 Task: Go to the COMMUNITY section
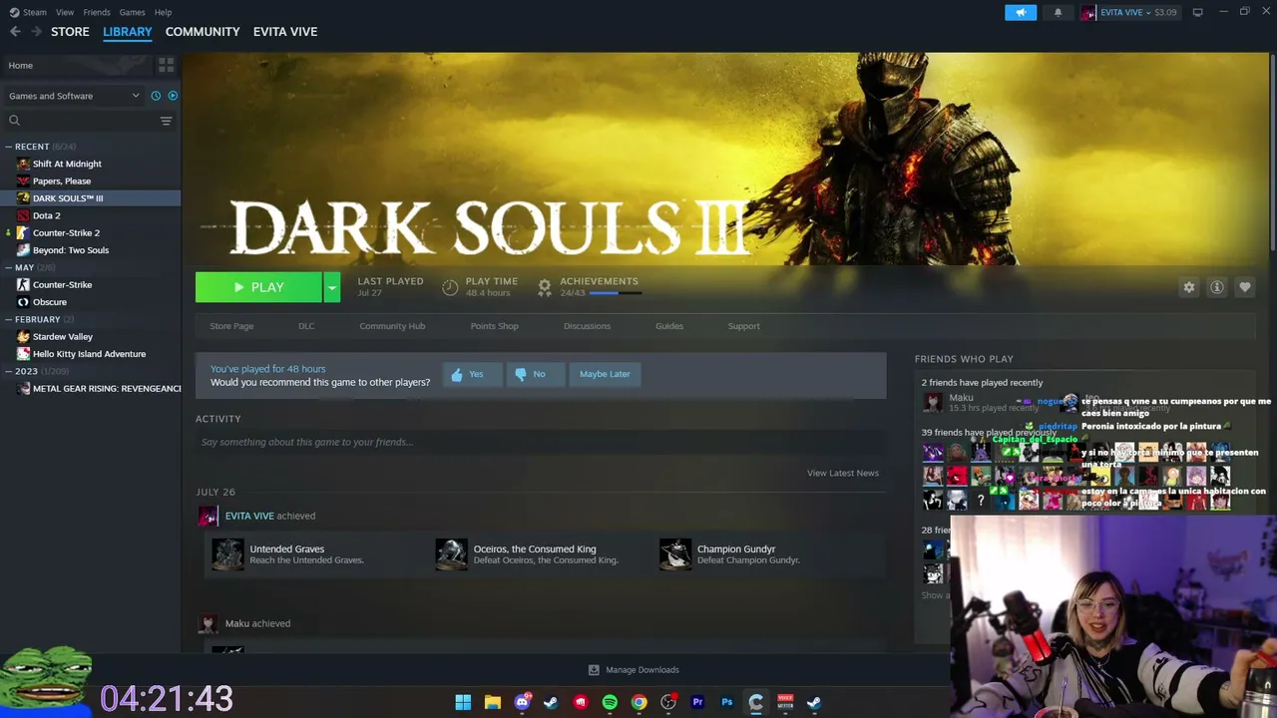coord(203,32)
